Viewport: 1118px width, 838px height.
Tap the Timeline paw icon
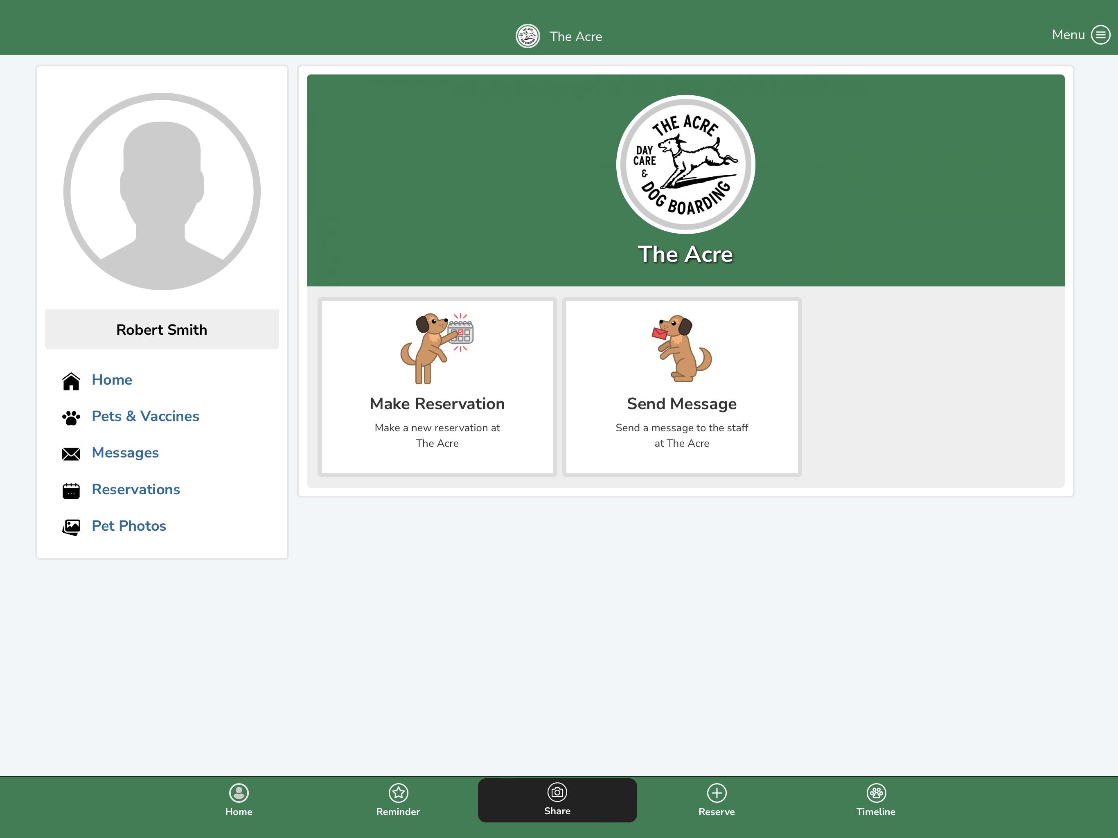click(x=876, y=793)
